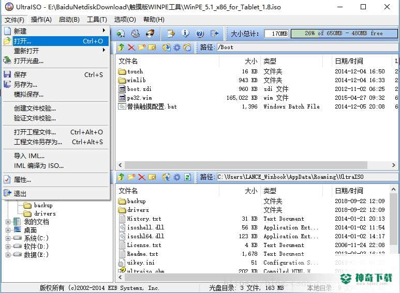
Task: Choose 导入 IML... menu entry
Action: click(56, 156)
